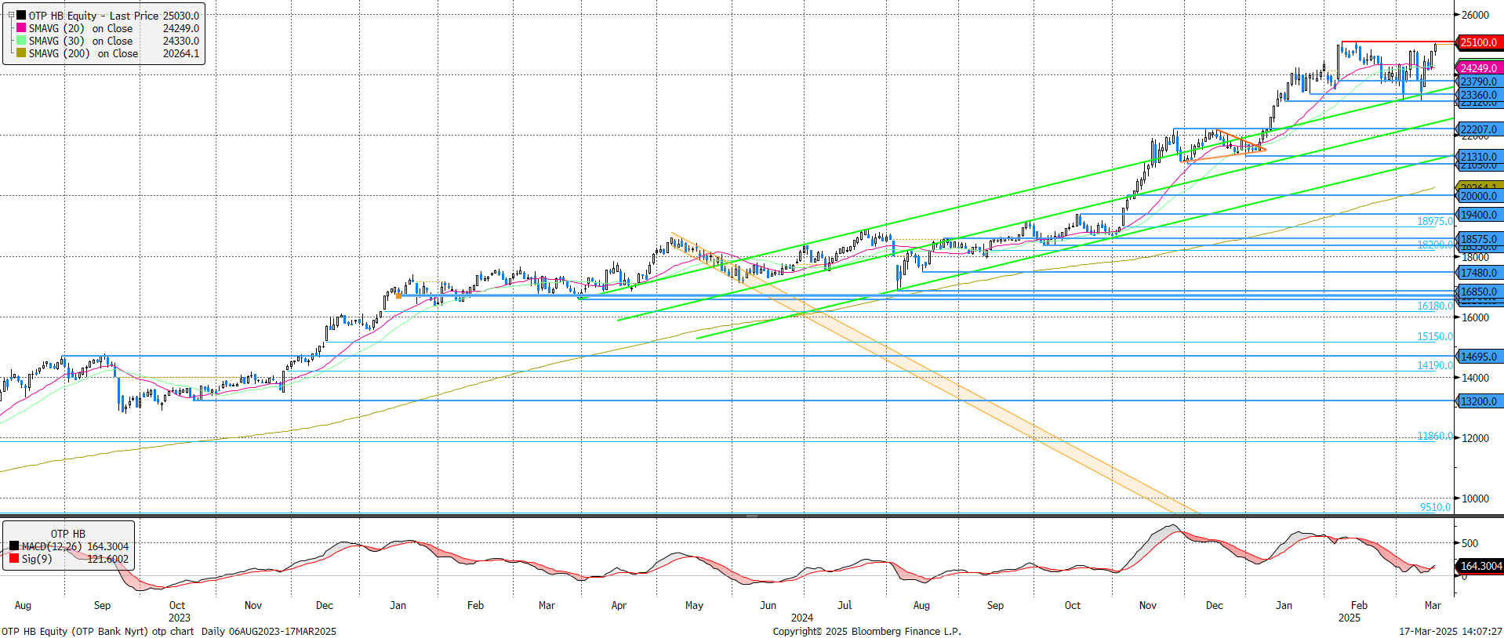The height and width of the screenshot is (638, 1504).
Task: Click the blue 18575.0 level label
Action: [x=1480, y=239]
